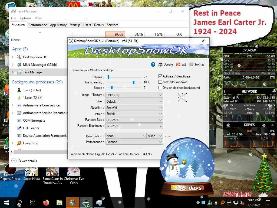Open File Explorer from taskbar
Screen dimensions: 277x208
(59, 203)
